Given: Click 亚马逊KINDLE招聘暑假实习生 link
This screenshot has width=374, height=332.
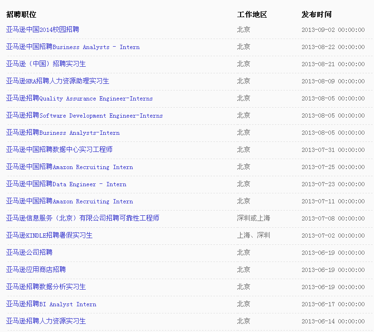Looking at the screenshot, I should (x=49, y=235).
